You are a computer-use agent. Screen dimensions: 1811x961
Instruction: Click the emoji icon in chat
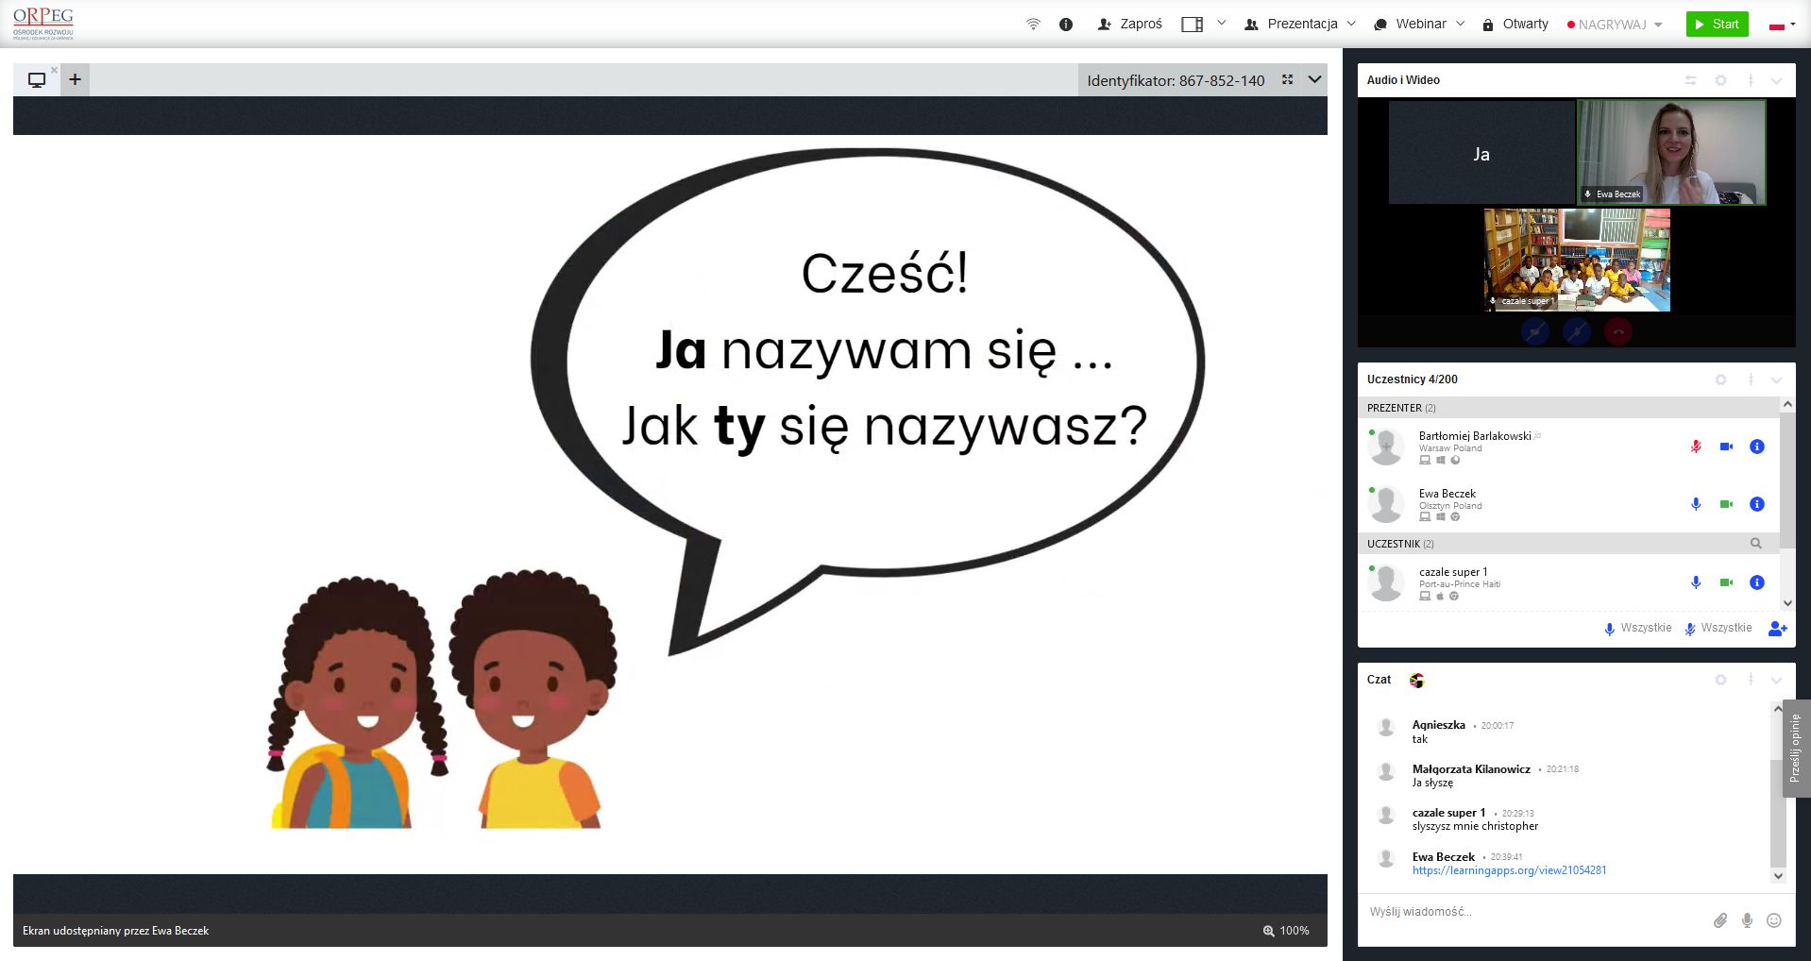pos(1774,920)
